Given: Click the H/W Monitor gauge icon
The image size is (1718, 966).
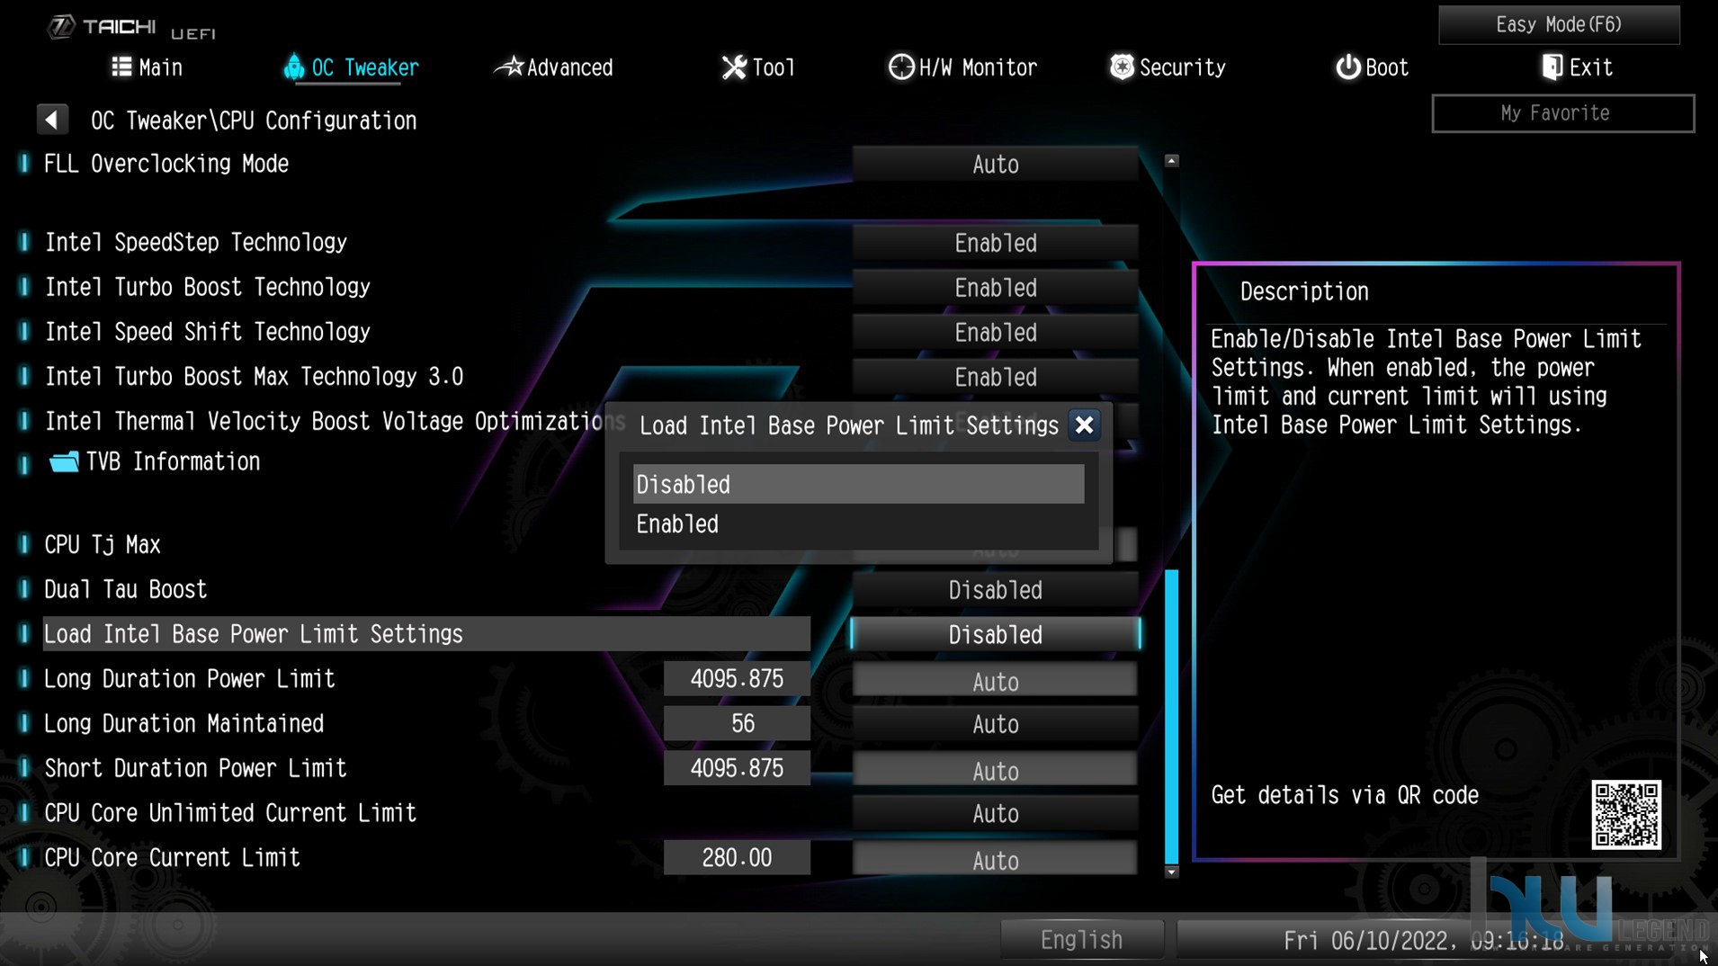Looking at the screenshot, I should click(900, 67).
